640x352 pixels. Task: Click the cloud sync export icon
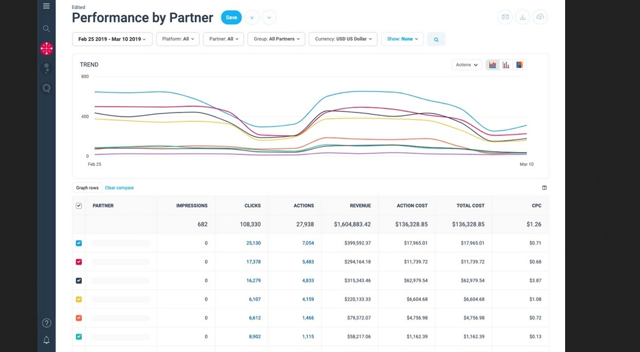tap(540, 18)
